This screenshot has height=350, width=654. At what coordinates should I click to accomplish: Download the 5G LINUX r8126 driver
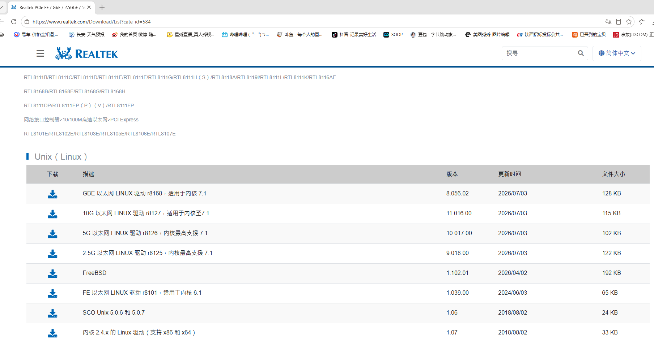(x=52, y=234)
